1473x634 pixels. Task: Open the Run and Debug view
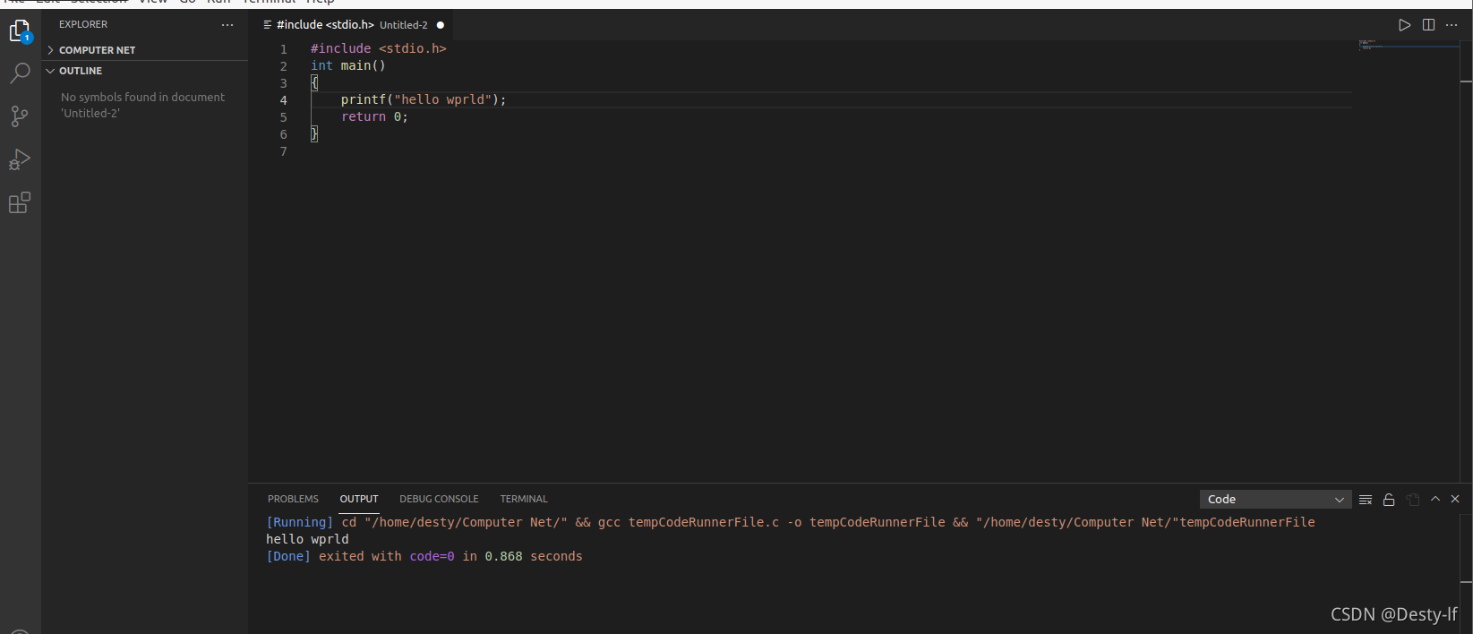tap(20, 159)
